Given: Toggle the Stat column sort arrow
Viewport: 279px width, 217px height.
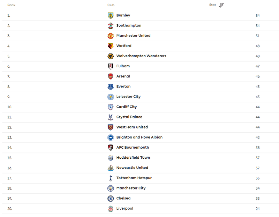Looking at the screenshot, I should point(221,5).
